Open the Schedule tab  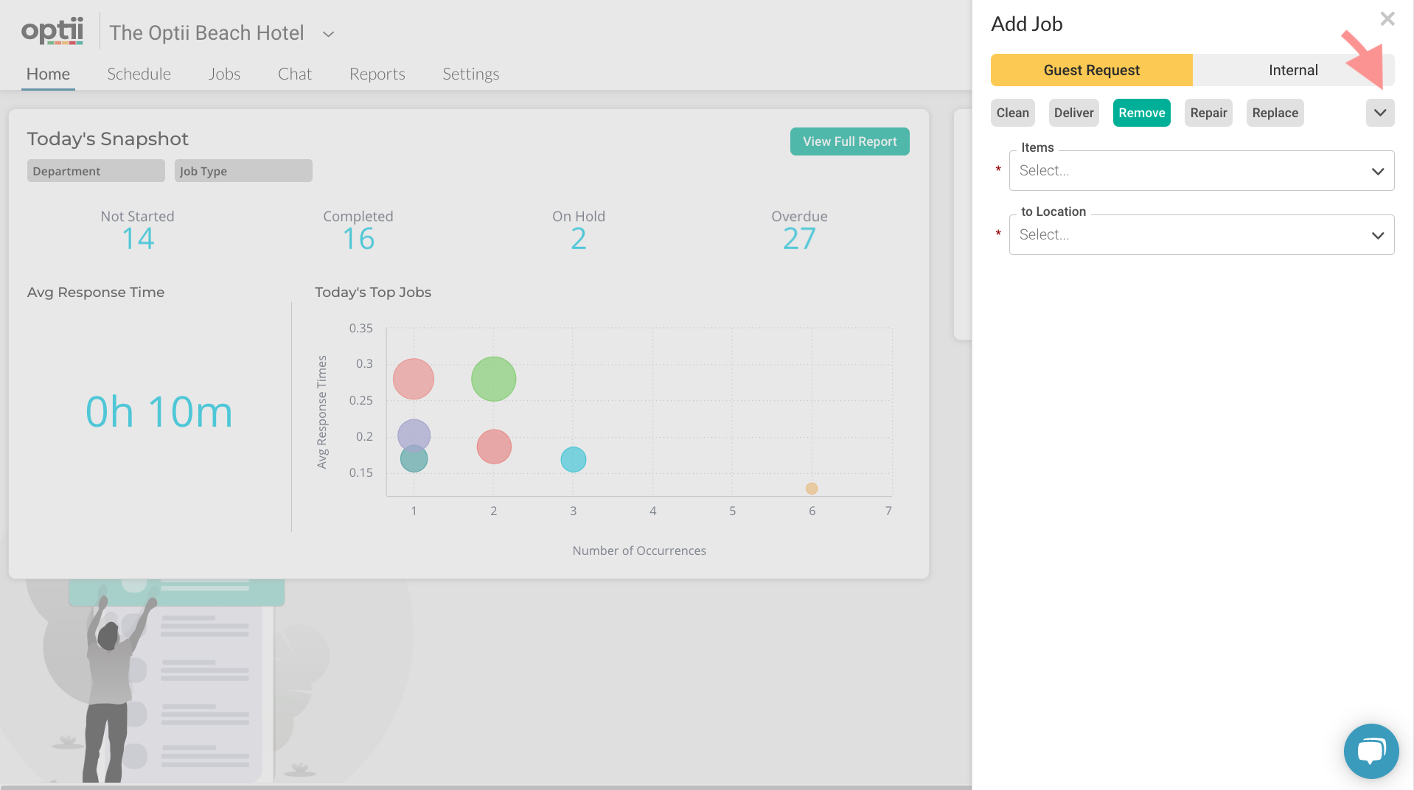pyautogui.click(x=139, y=74)
